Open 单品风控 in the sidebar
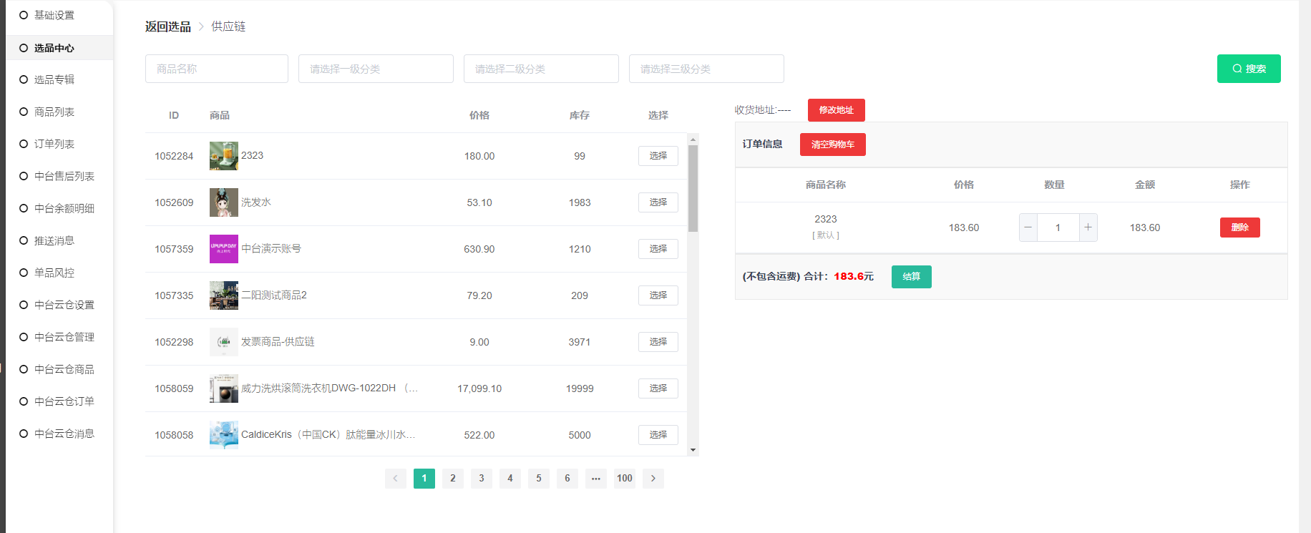The width and height of the screenshot is (1311, 533). (x=54, y=273)
